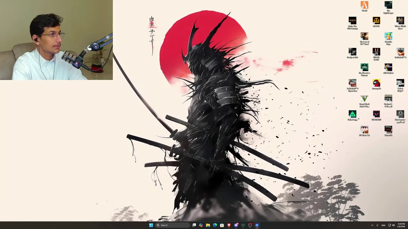
Task: Open Discord from the taskbar
Action: pyautogui.click(x=236, y=225)
